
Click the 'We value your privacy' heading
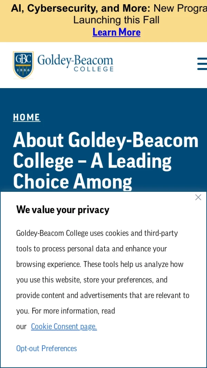point(63,210)
